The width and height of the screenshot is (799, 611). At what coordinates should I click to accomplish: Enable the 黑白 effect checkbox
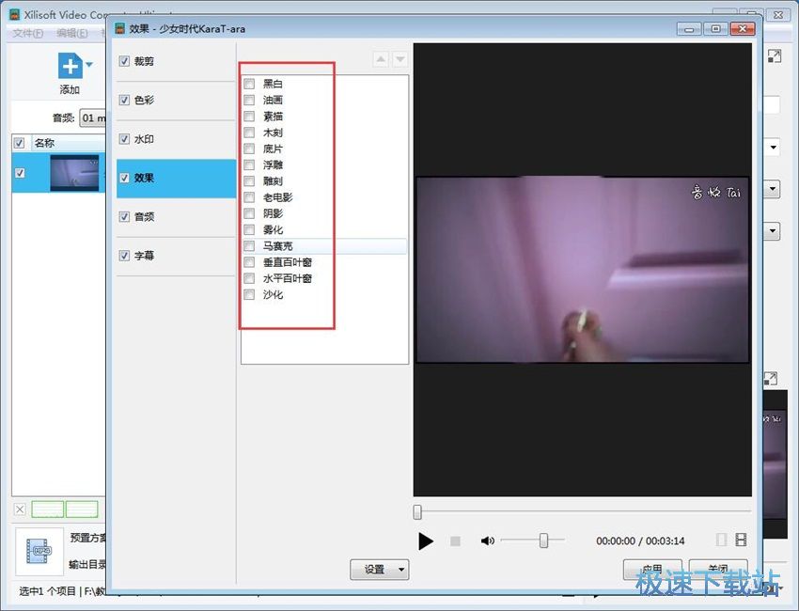click(x=249, y=84)
